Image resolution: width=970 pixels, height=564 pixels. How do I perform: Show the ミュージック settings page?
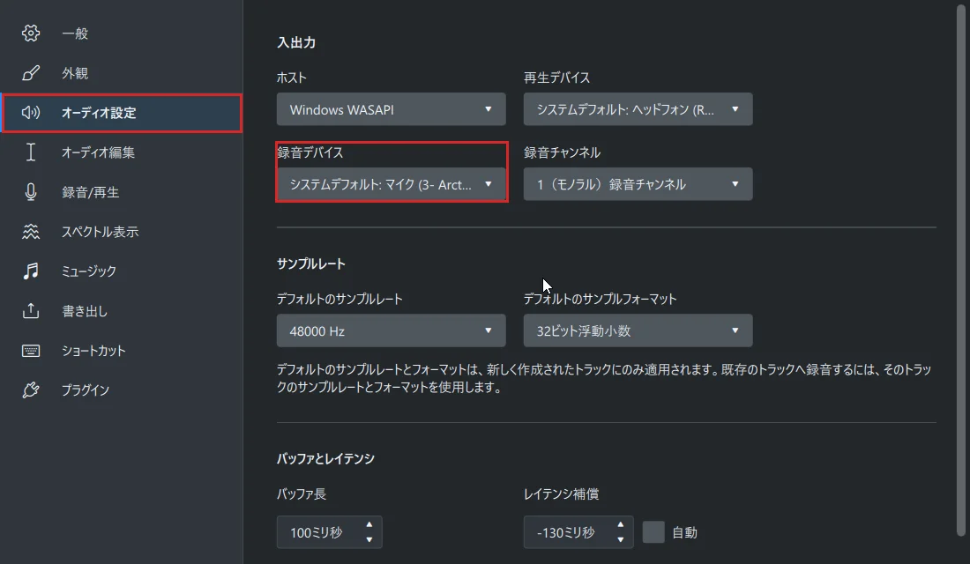point(122,271)
